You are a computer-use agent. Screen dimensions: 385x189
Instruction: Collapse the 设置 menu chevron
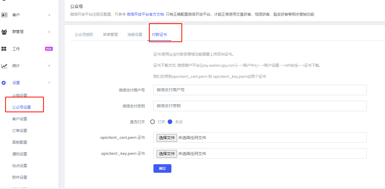[49, 83]
